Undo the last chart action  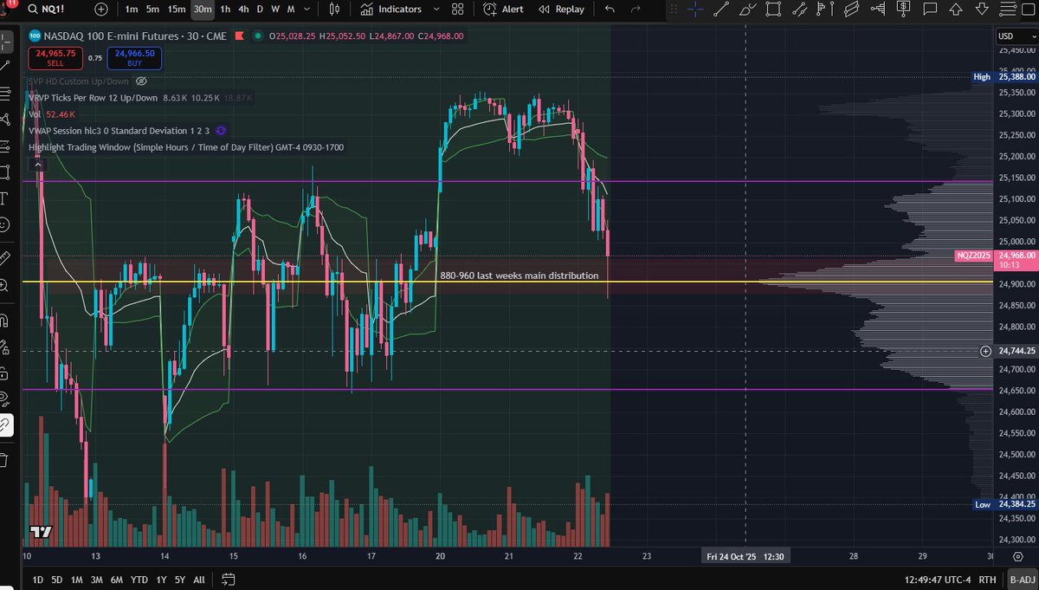tap(610, 9)
